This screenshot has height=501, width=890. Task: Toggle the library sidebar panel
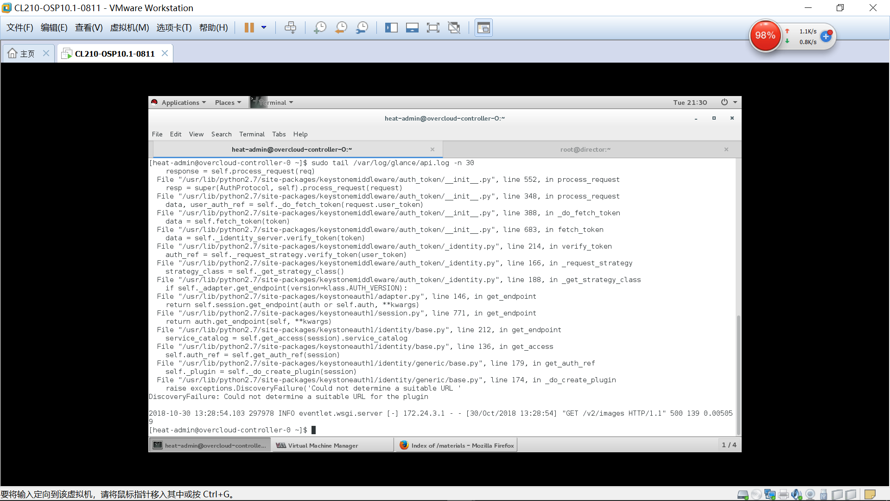(x=391, y=28)
